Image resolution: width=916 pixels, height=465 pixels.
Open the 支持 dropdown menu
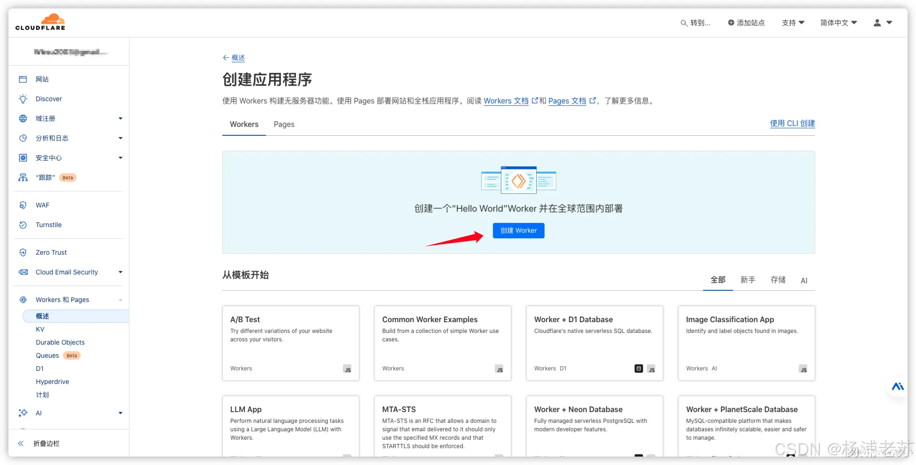tap(793, 22)
